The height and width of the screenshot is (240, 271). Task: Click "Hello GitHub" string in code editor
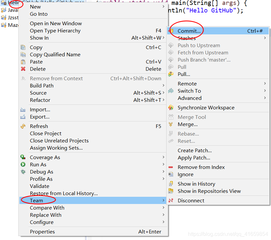pyautogui.click(x=211, y=10)
